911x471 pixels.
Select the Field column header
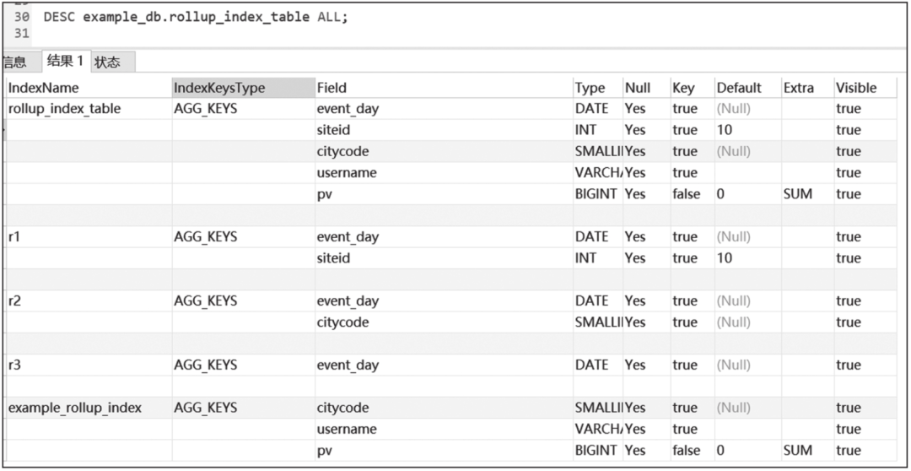(x=332, y=88)
